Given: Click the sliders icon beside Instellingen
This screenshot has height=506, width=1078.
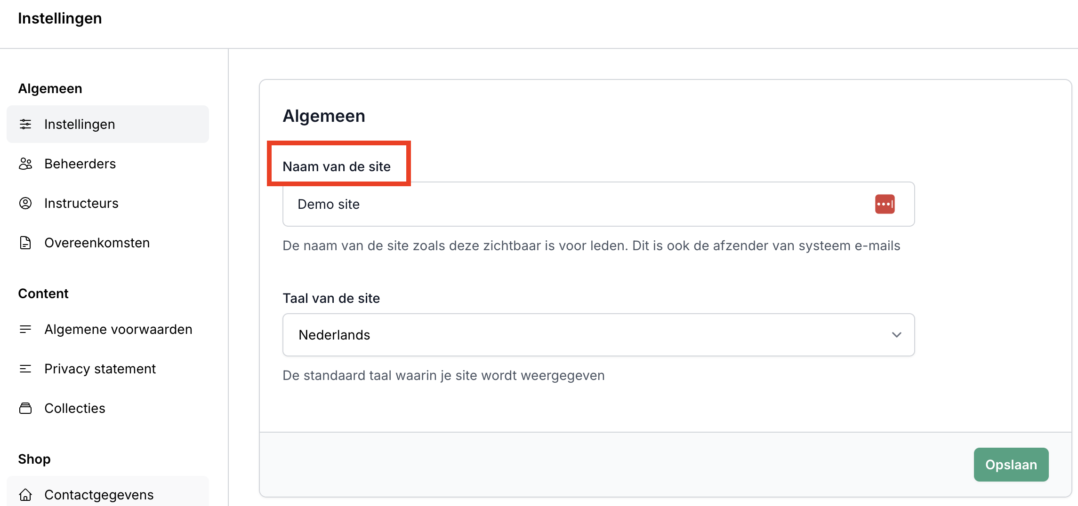Looking at the screenshot, I should pyautogui.click(x=25, y=124).
